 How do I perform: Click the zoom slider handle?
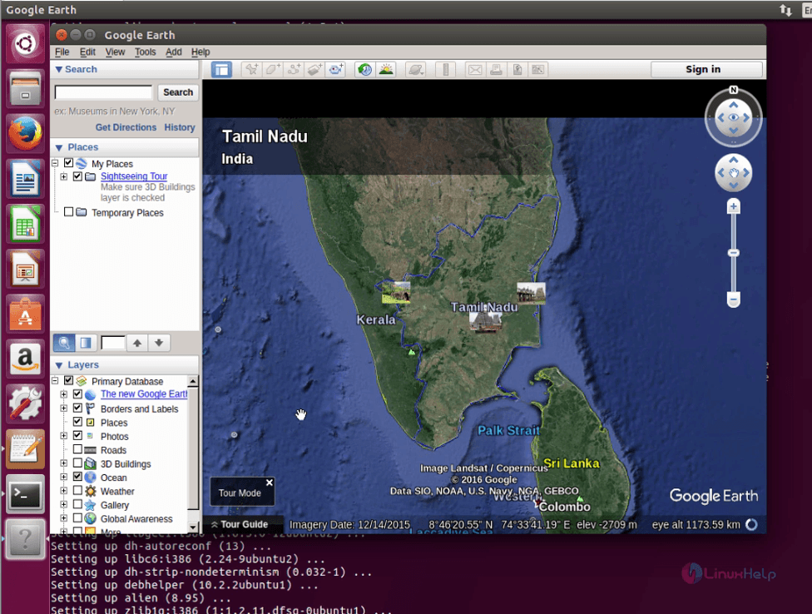click(733, 253)
